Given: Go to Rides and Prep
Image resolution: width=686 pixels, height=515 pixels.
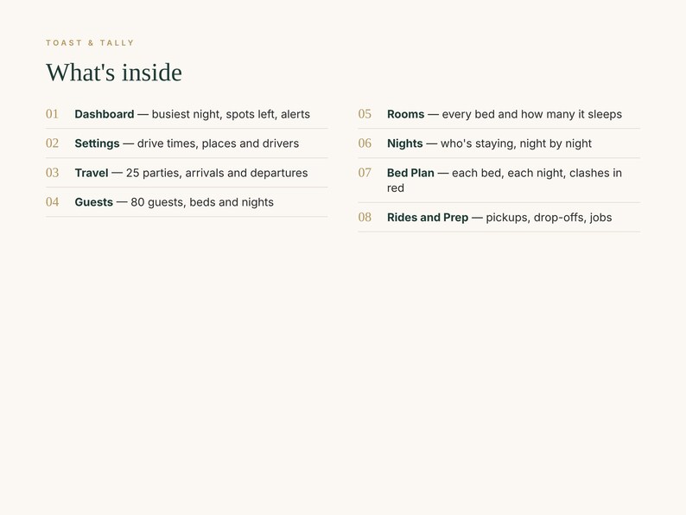Looking at the screenshot, I should [428, 218].
